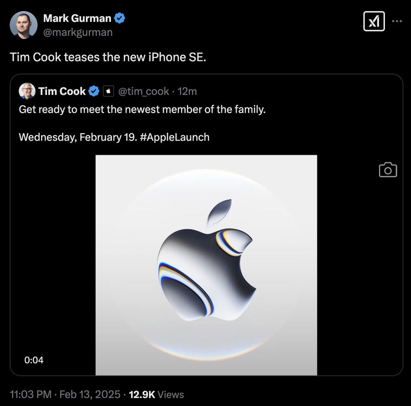Click the Grok xAI icon
This screenshot has height=406, width=411.
(x=374, y=21)
